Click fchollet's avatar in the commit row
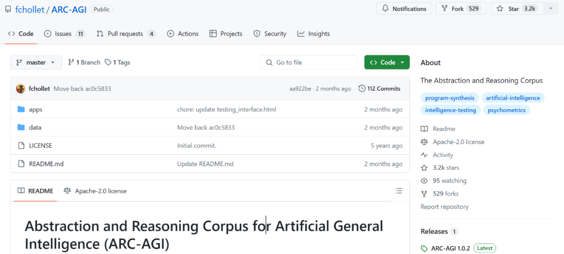 pos(20,89)
